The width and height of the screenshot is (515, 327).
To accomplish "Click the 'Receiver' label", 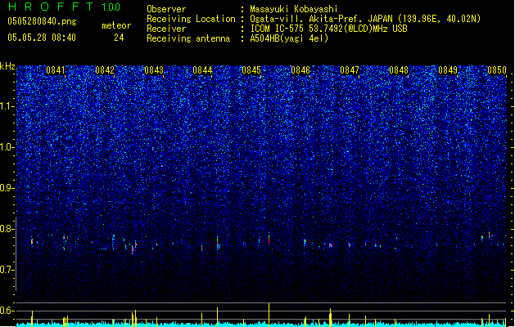I will pyautogui.click(x=166, y=29).
